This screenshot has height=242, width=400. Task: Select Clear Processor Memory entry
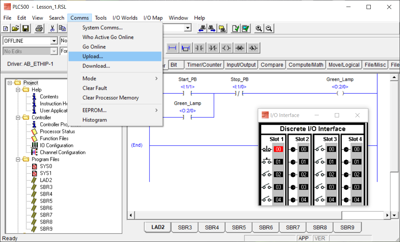(x=115, y=97)
